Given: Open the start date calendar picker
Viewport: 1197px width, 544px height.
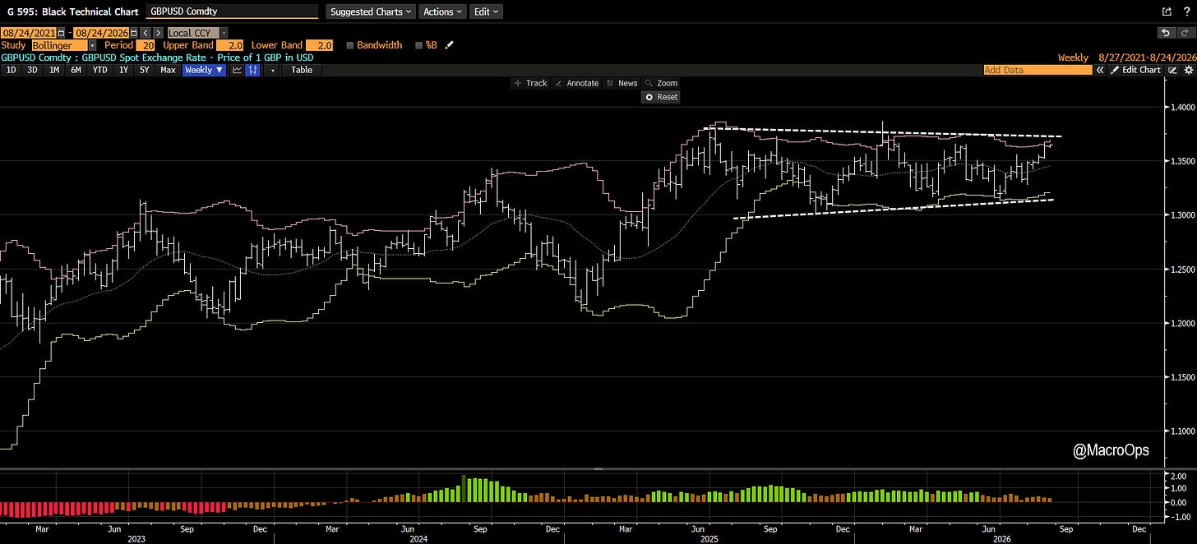Looking at the screenshot, I should point(62,33).
